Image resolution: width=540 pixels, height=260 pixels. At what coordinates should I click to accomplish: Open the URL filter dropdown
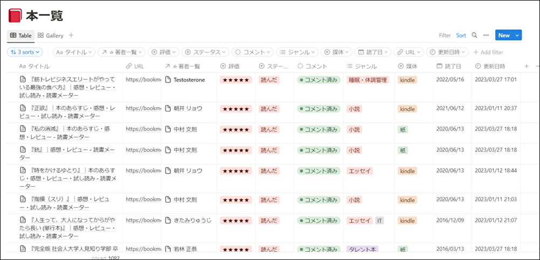(x=409, y=52)
